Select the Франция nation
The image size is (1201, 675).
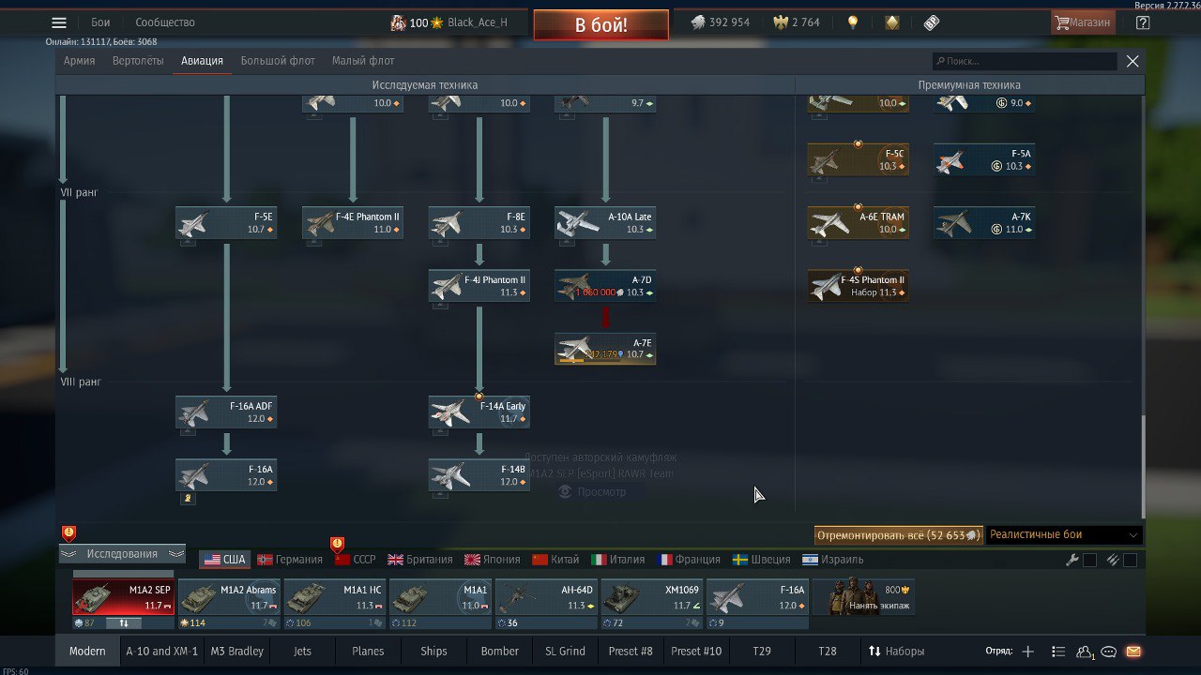[689, 560]
